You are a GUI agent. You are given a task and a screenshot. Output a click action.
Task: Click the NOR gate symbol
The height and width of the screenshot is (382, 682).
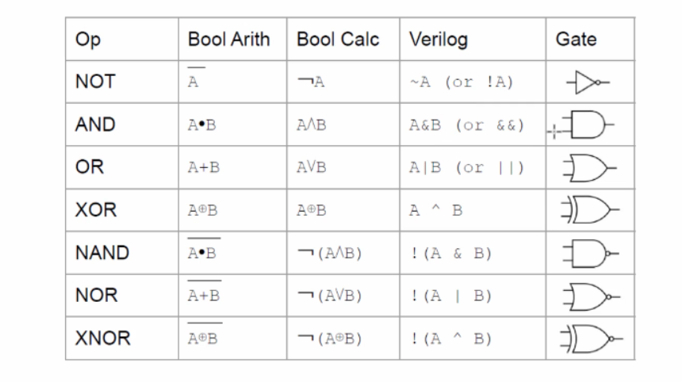point(591,296)
